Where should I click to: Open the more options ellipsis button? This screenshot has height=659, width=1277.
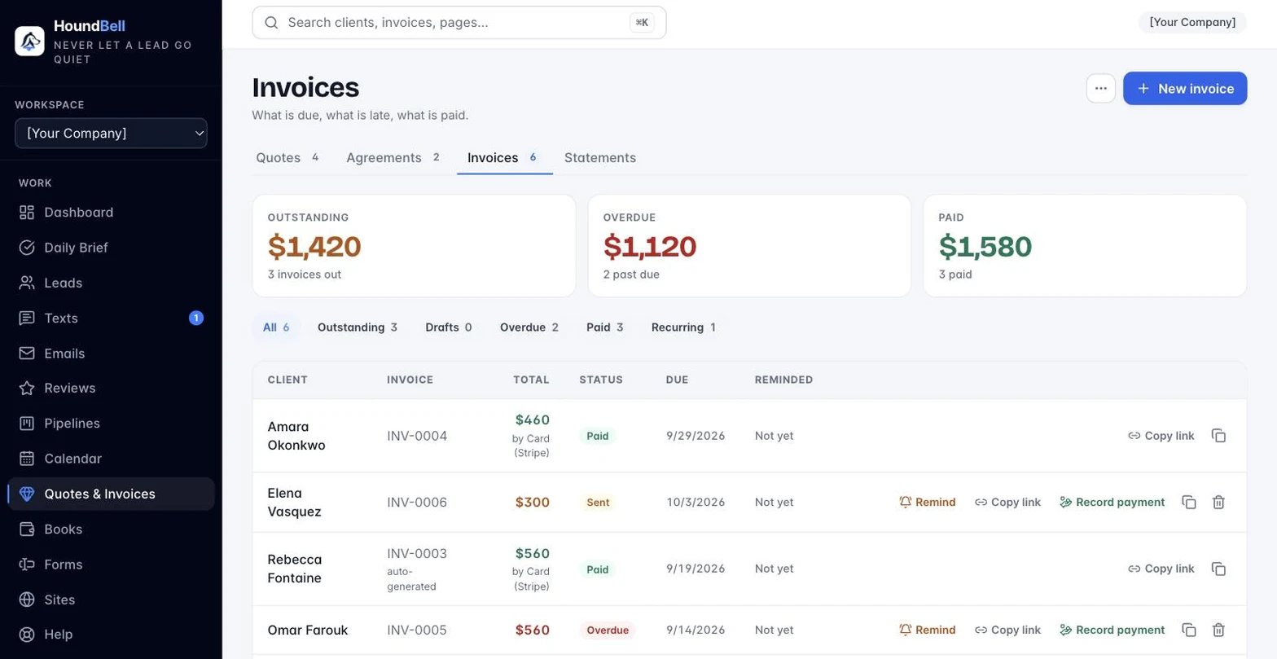1101,88
